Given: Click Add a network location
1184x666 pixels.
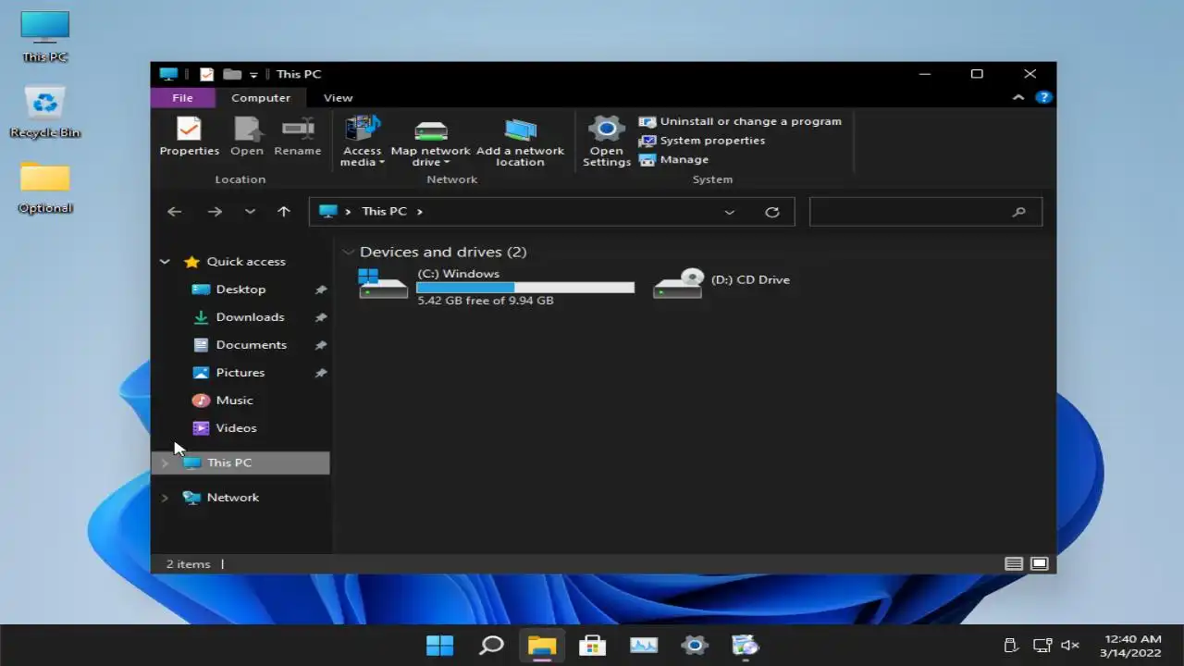Looking at the screenshot, I should coord(520,142).
